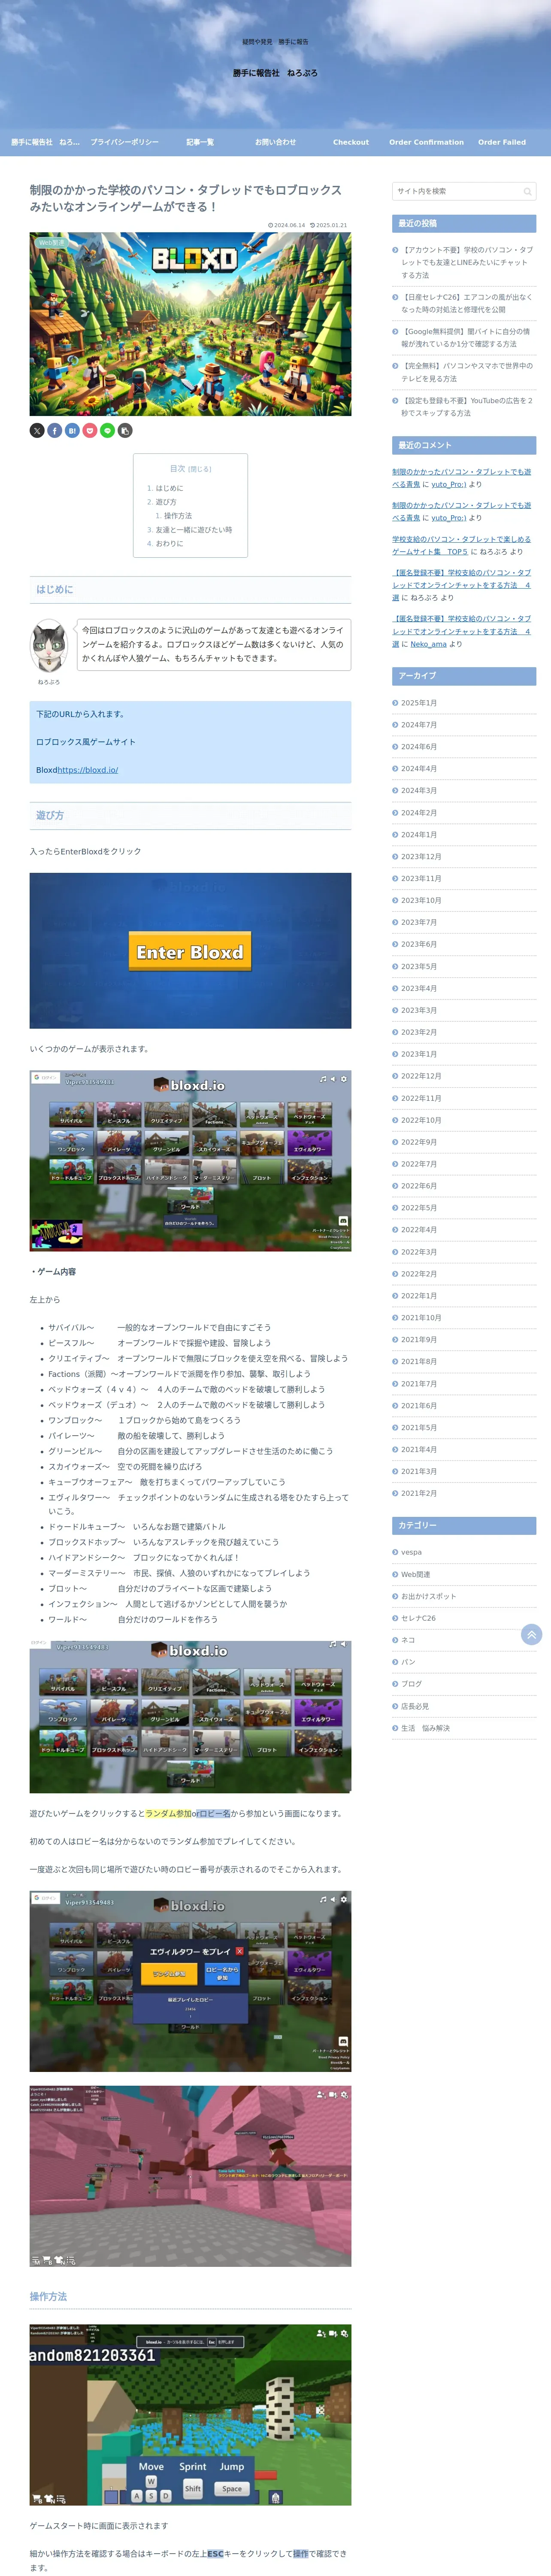This screenshot has width=551, height=2576.
Task: Jump to おわりに in the table of contents
Action: tap(169, 544)
